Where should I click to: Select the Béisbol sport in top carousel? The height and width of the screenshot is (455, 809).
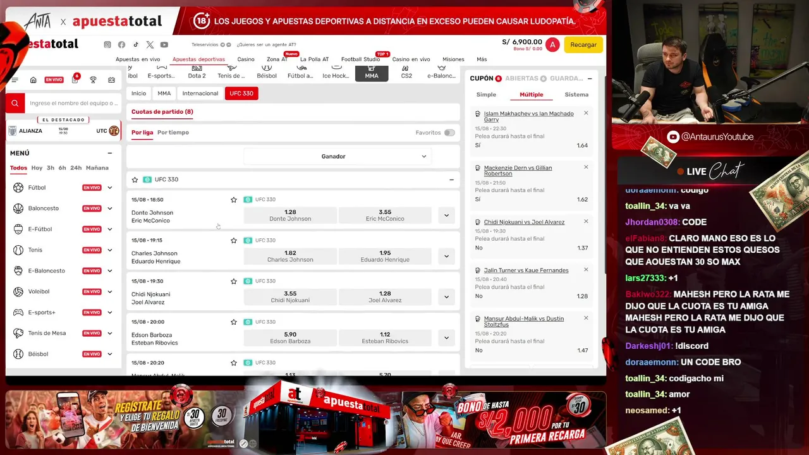(x=267, y=73)
